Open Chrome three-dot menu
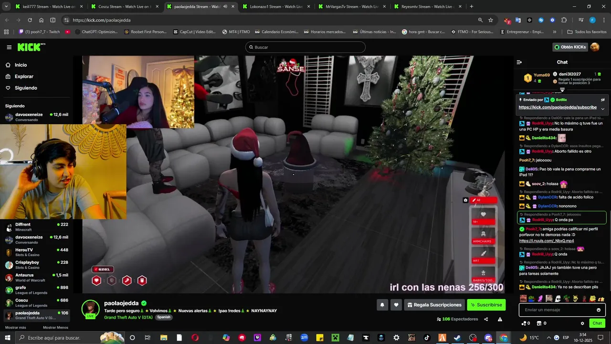611x344 pixels. (x=603, y=20)
